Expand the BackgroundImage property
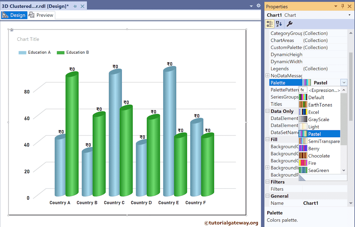This screenshot has height=227, width=355. point(267,167)
